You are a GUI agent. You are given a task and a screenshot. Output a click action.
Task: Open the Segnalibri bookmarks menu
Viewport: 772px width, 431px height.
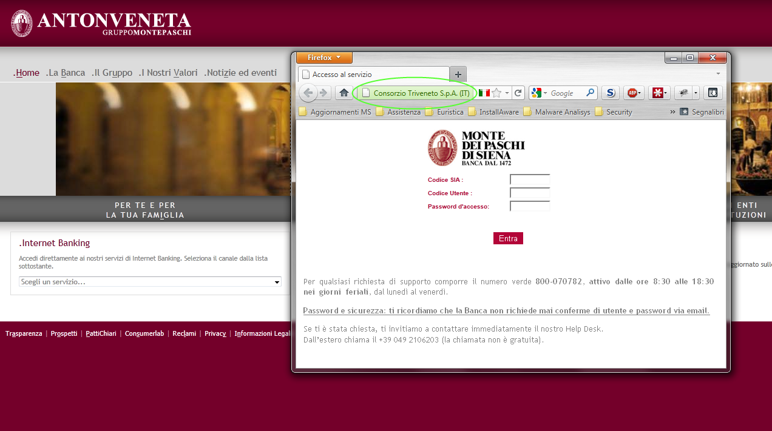click(702, 112)
